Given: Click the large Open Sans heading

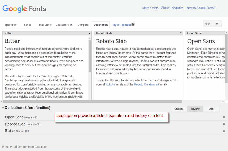Looking at the screenshot, I should point(201,41).
